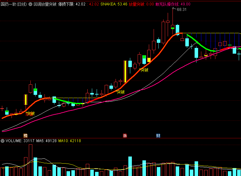Click the overlapping 放量突破 signal label
Viewport: 241px width, 176px height.
click(30, 114)
